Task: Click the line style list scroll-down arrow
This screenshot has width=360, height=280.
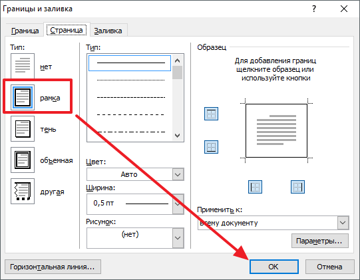Action: click(177, 136)
